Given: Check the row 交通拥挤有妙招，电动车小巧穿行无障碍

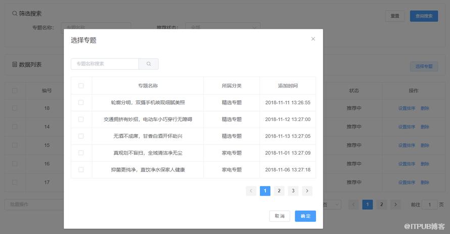Looking at the screenshot, I should click(81, 119).
